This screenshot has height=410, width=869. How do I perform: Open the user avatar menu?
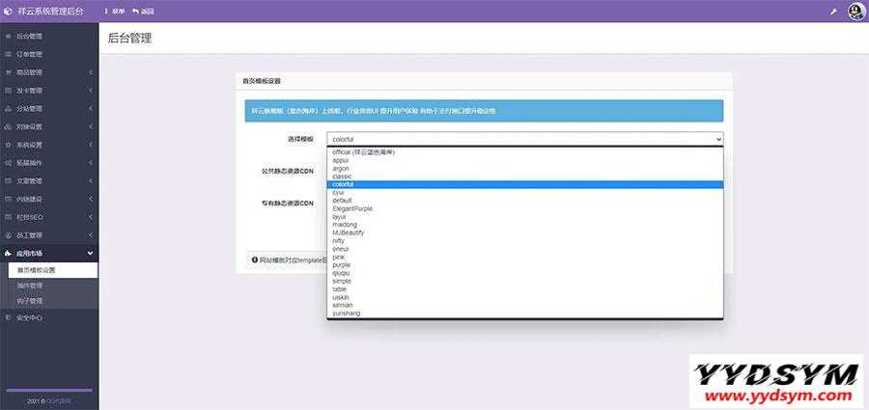click(855, 11)
